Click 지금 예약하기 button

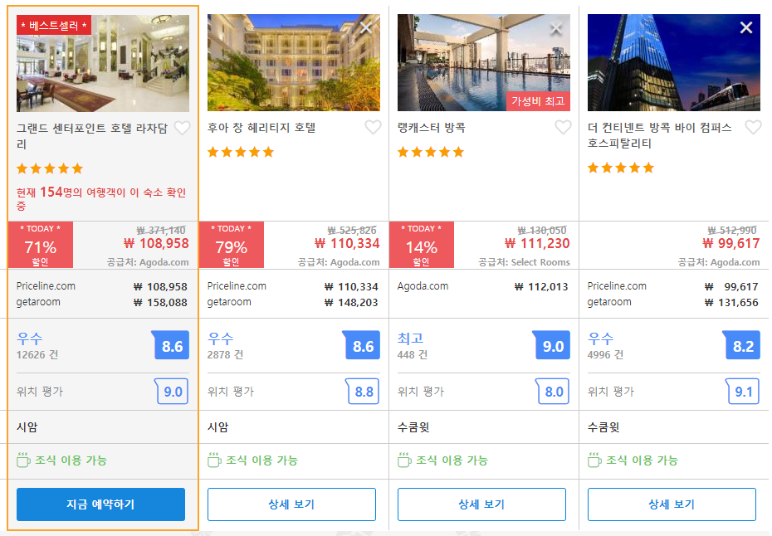101,504
